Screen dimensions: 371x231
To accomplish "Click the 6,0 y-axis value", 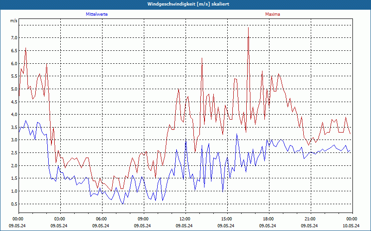I will point(14,63).
